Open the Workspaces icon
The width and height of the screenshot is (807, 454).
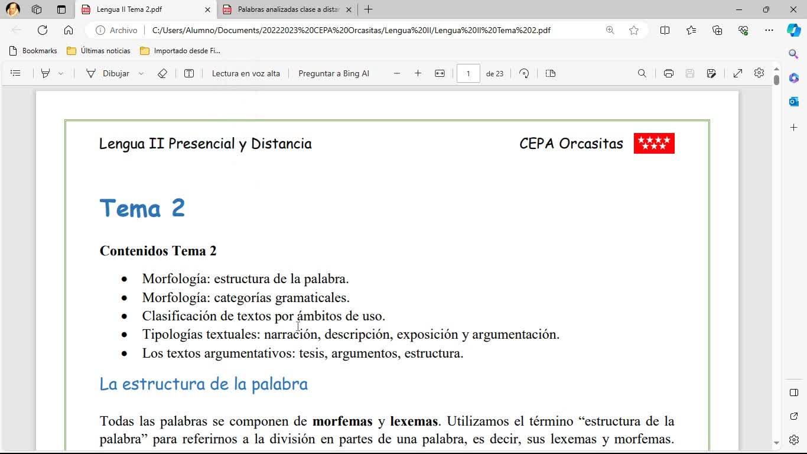(37, 9)
